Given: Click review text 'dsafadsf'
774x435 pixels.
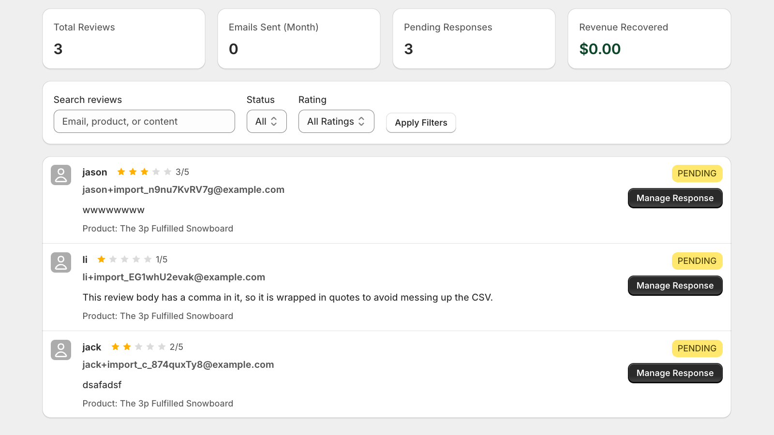Looking at the screenshot, I should [x=102, y=385].
